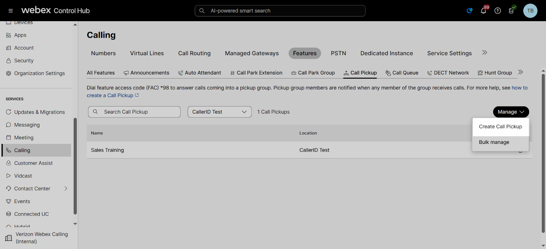This screenshot has height=249, width=546.
Task: Show more feature sub-tabs with double chevron
Action: [x=520, y=72]
